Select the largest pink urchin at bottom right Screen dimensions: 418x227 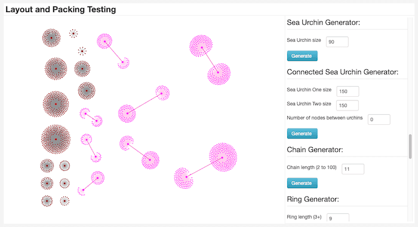[x=223, y=157]
